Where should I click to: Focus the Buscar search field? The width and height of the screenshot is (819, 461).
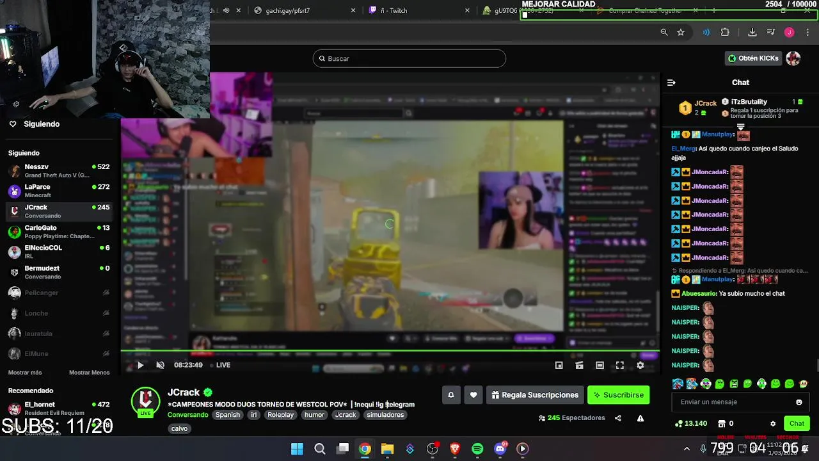point(409,58)
